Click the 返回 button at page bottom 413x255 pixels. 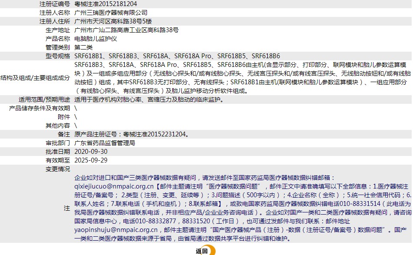tap(205, 251)
